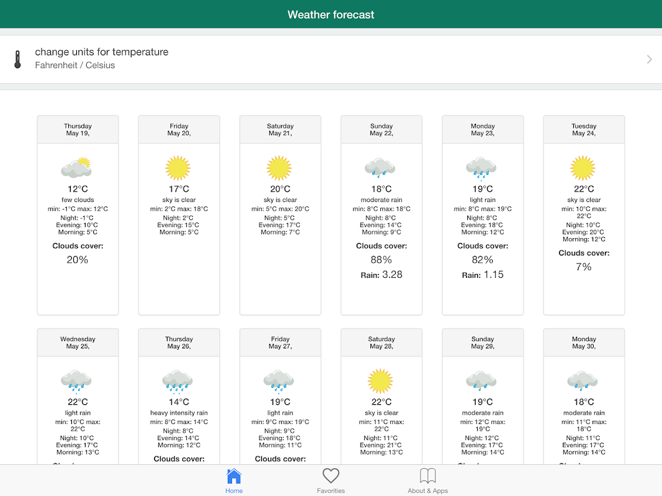Click the sun icon on Saturday May 28

[x=380, y=381]
